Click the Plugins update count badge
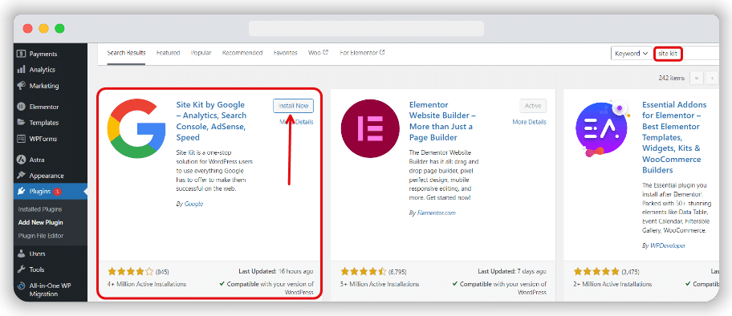732x316 pixels. click(x=57, y=192)
